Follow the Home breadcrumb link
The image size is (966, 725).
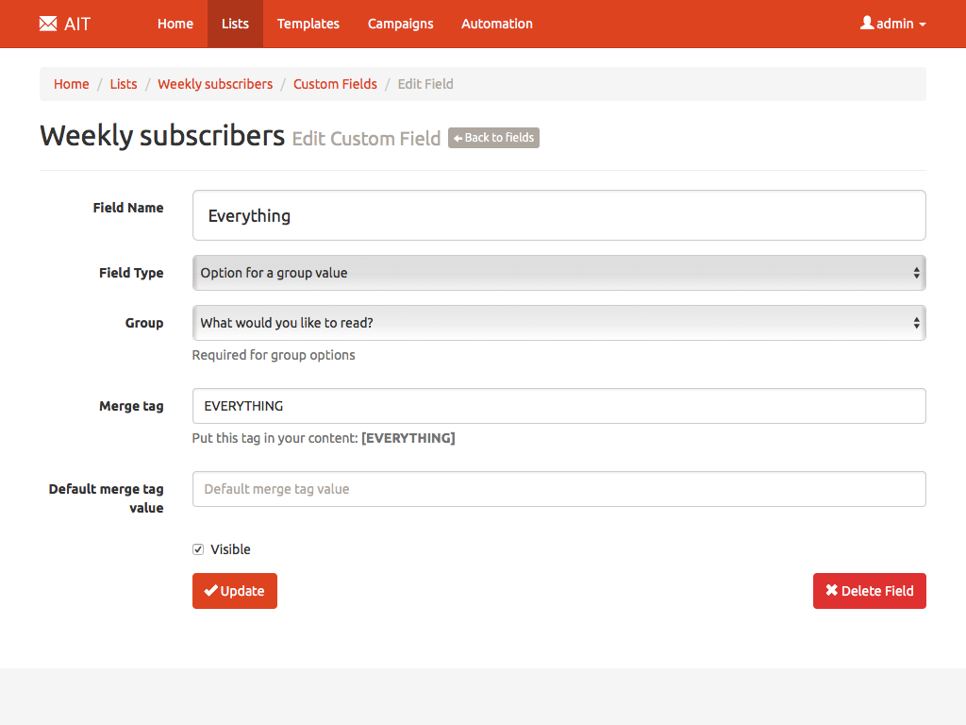tap(71, 84)
